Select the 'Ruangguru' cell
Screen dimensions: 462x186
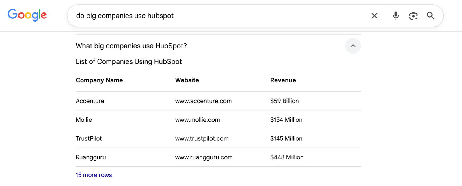[x=91, y=157]
